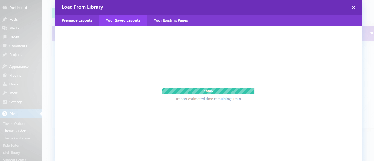Viewport: 374px width, 161px height.
Task: Open Role Editor submenu link
Action: [x=11, y=145]
